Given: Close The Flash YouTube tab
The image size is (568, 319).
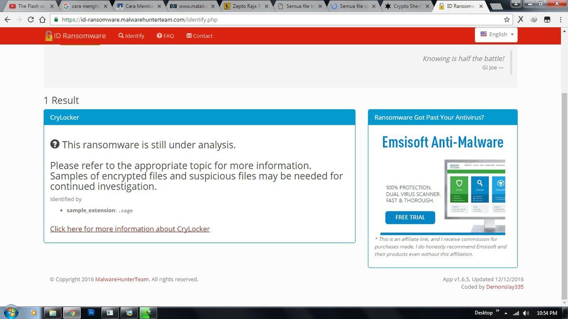Looking at the screenshot, I should pos(52,6).
